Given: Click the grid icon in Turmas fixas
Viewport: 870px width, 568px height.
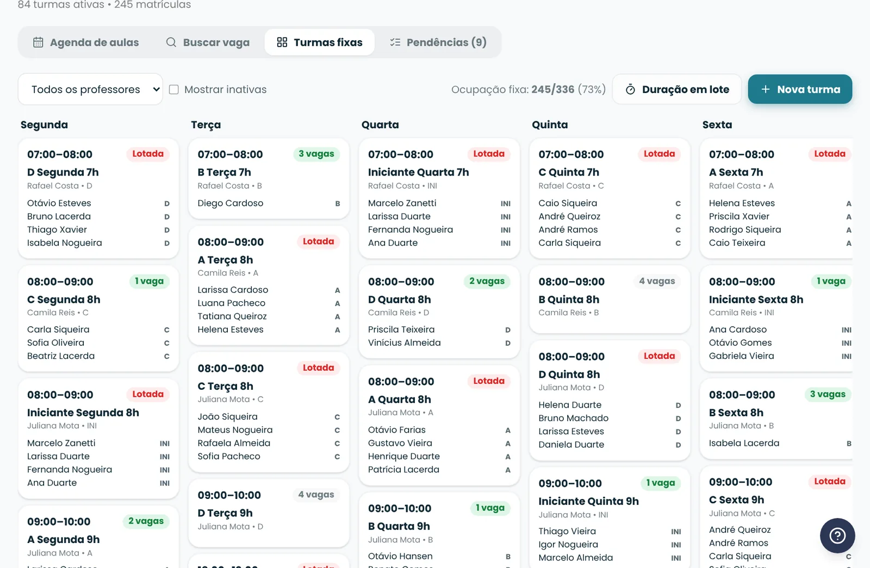Looking at the screenshot, I should click(282, 42).
